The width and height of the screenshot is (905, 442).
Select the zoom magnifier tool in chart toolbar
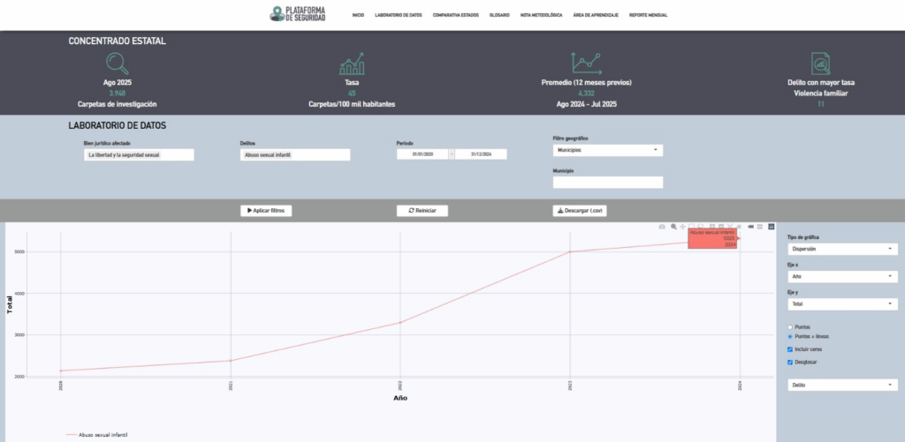click(x=673, y=227)
